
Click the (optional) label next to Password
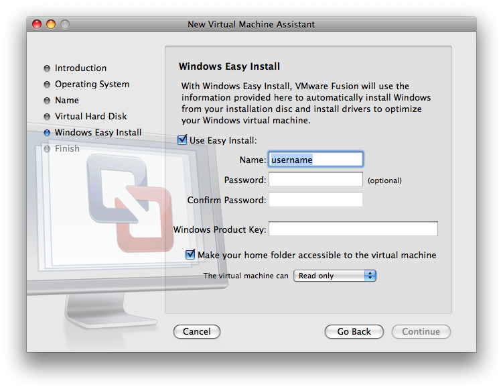click(x=384, y=180)
